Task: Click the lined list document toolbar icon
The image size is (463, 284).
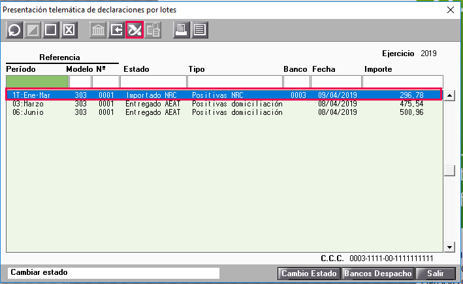Action: click(200, 30)
